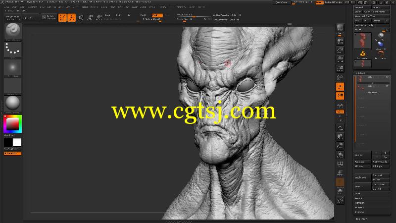Screen dimensions: 396x223
Task: Click the AAHalf size icon
Action: 340,68
